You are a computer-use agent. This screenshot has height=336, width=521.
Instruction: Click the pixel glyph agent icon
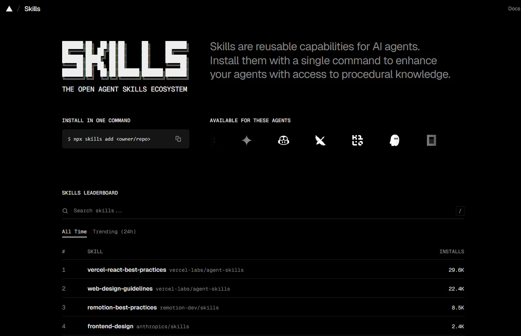(357, 140)
